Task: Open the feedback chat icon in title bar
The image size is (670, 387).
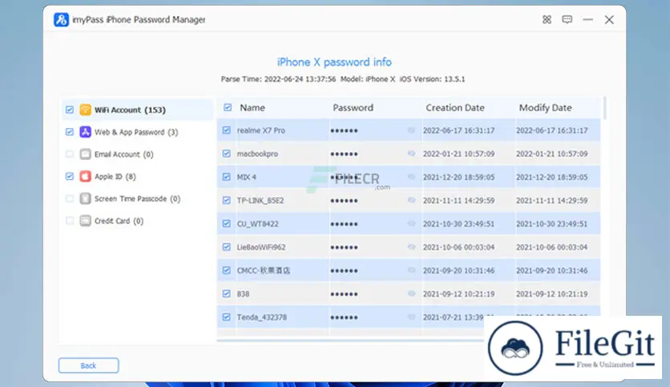Action: [567, 20]
